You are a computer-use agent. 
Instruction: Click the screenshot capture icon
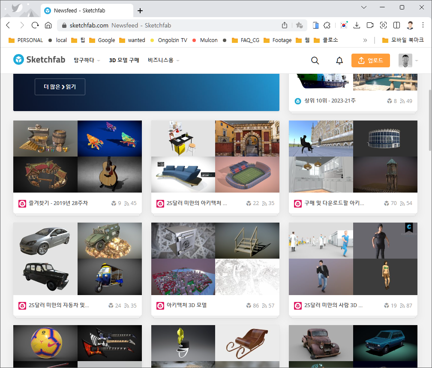(383, 25)
